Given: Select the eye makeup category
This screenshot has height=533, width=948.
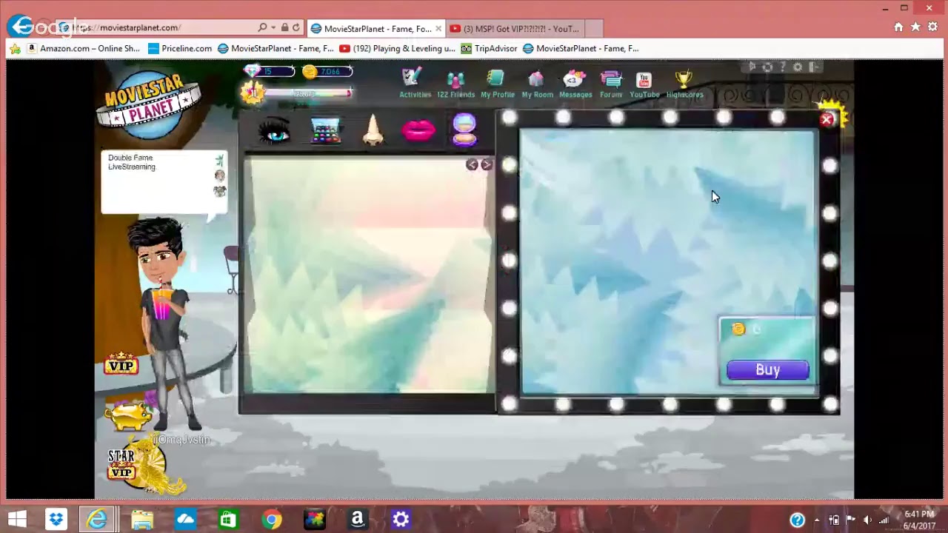Looking at the screenshot, I should [274, 131].
